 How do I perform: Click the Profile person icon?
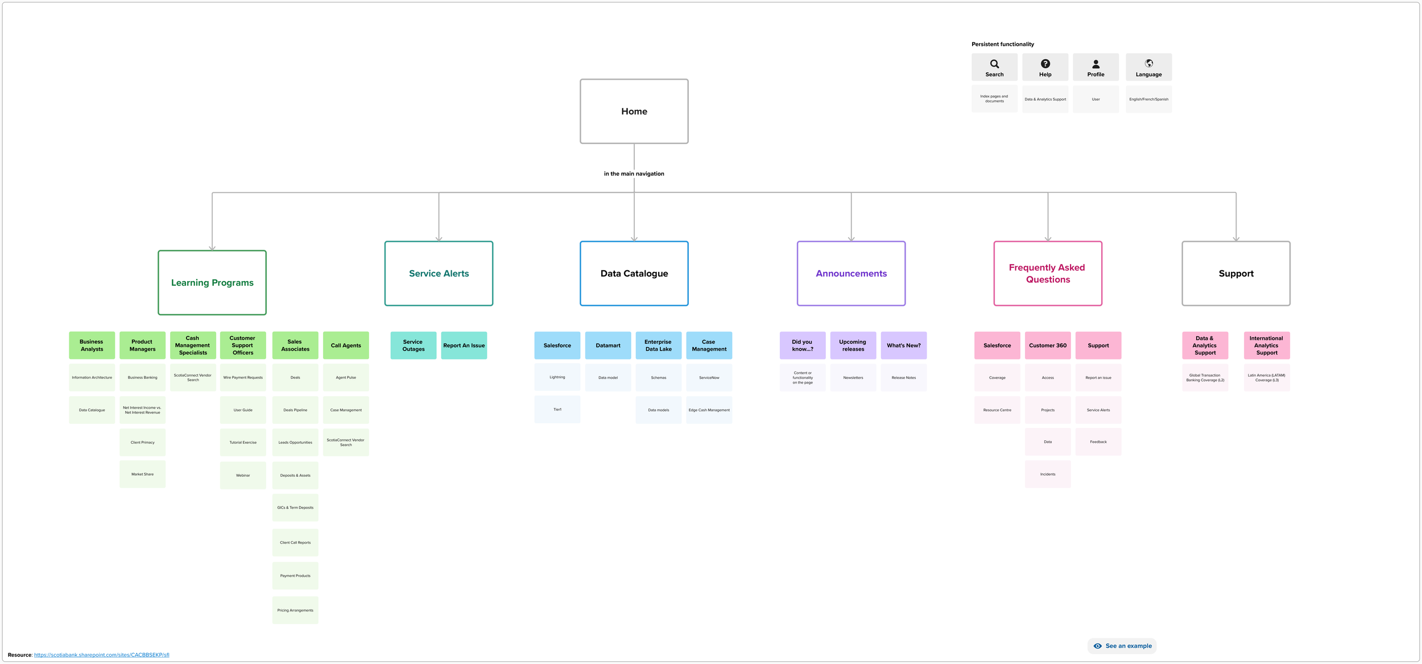pos(1096,64)
